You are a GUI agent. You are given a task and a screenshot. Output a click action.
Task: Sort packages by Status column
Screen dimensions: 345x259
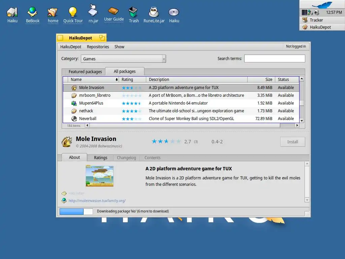(x=287, y=80)
